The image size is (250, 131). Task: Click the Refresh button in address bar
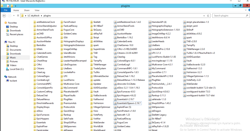coord(208,16)
